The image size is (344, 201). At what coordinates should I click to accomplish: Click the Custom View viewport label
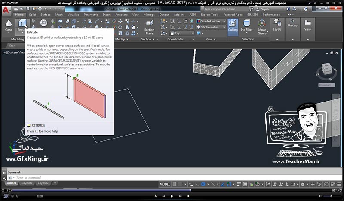click(x=16, y=53)
